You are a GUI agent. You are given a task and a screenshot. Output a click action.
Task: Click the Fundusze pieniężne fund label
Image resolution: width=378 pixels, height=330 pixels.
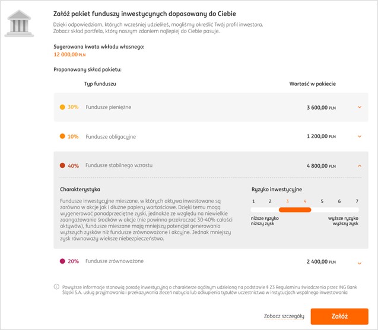coord(108,107)
